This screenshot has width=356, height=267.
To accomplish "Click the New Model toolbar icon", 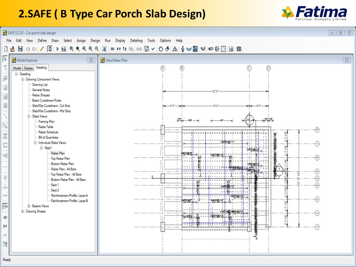I will (6, 49).
